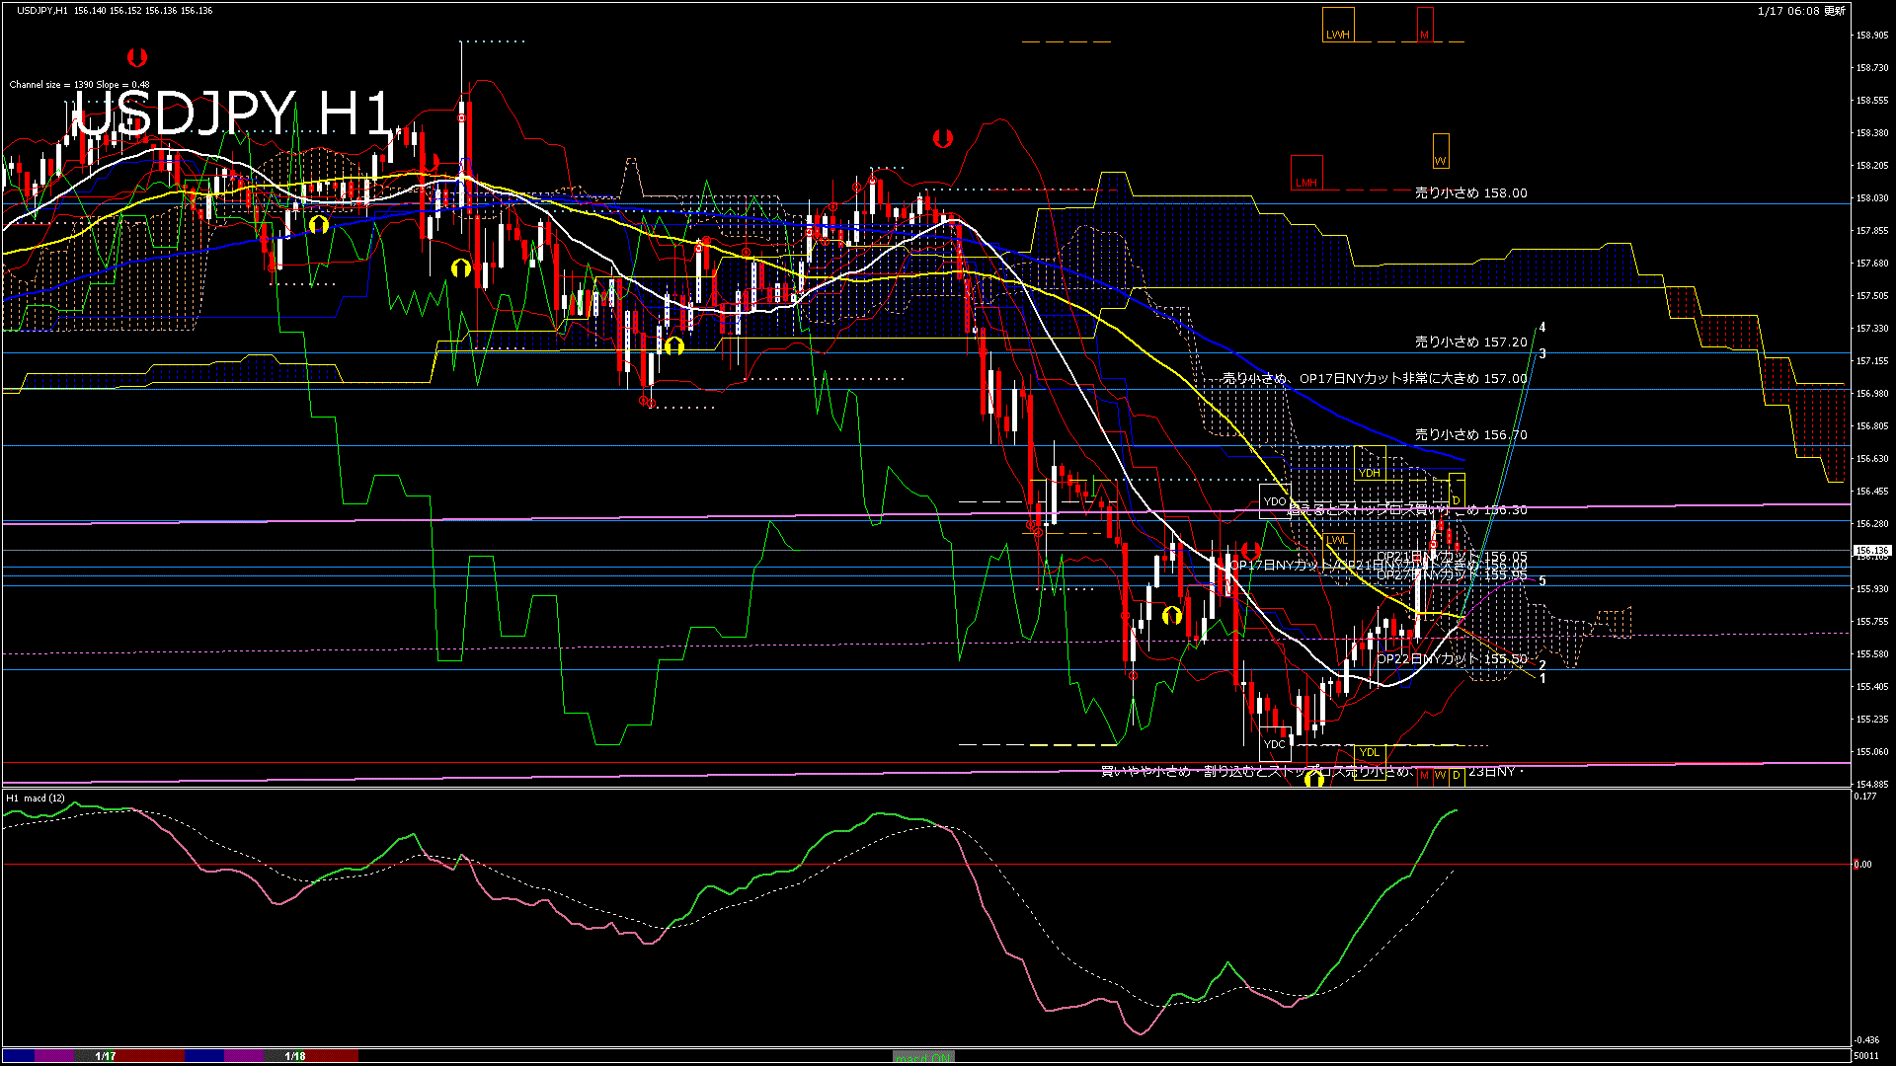Select the YDH level box
The height and width of the screenshot is (1066, 1896).
pyautogui.click(x=1370, y=464)
